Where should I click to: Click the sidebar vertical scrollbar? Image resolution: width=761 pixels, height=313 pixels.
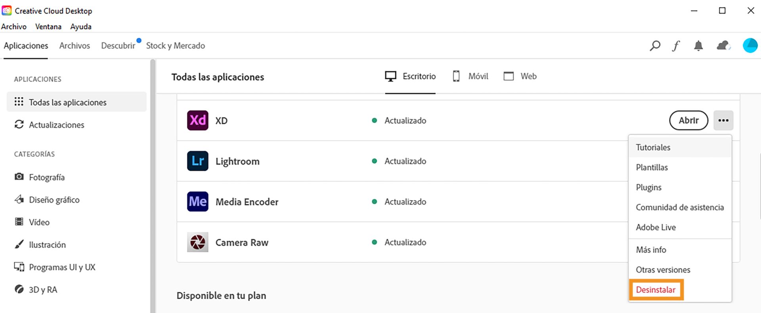153,186
